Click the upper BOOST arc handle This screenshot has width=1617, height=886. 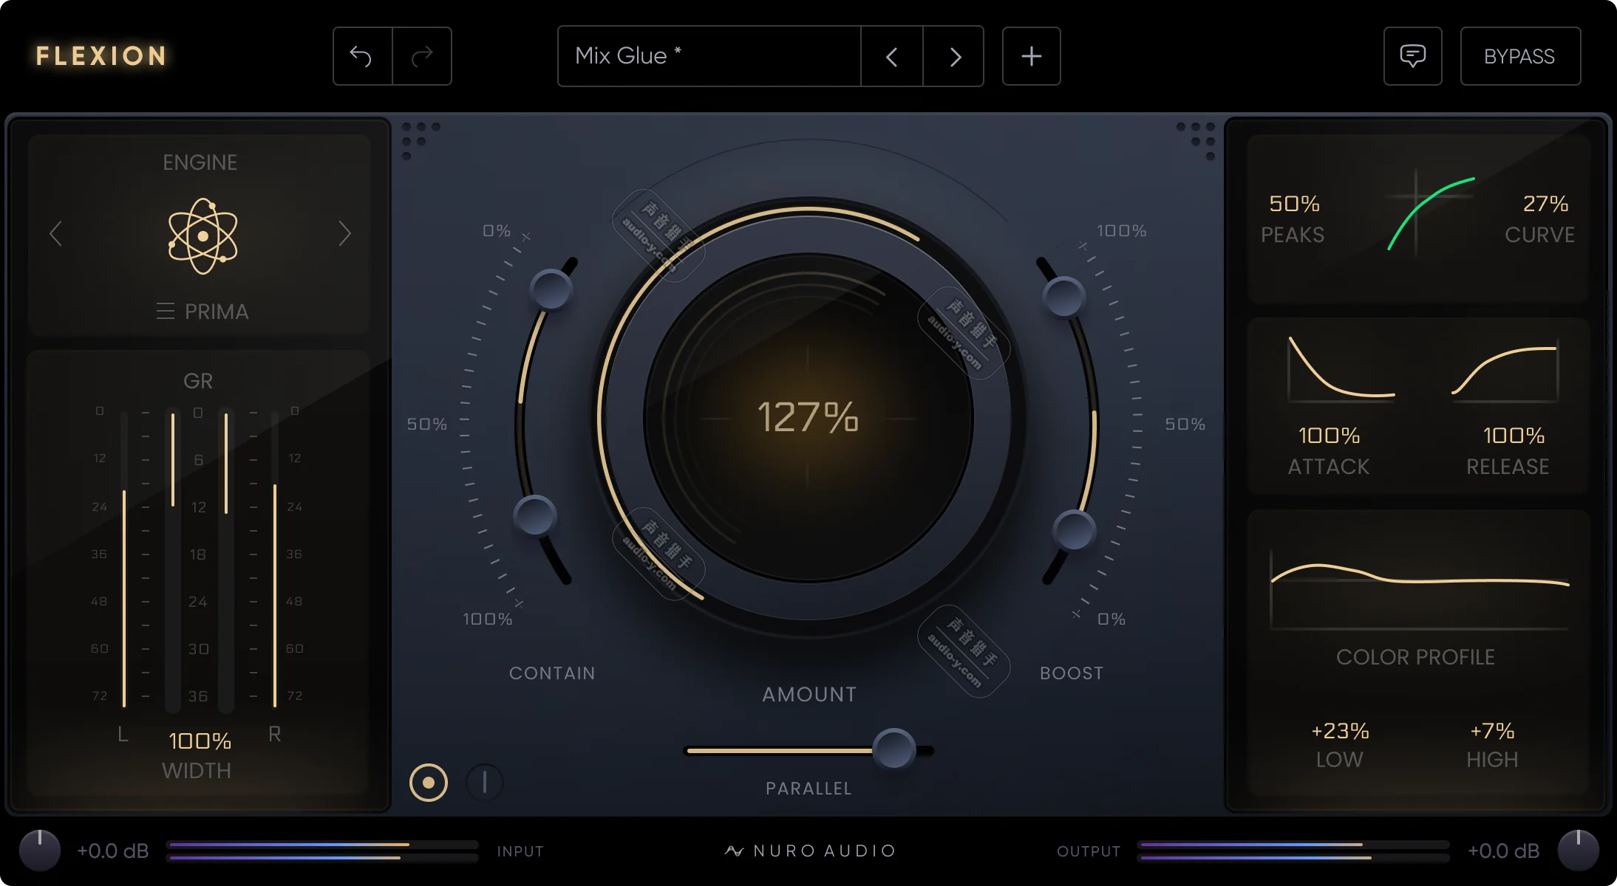click(x=1063, y=296)
